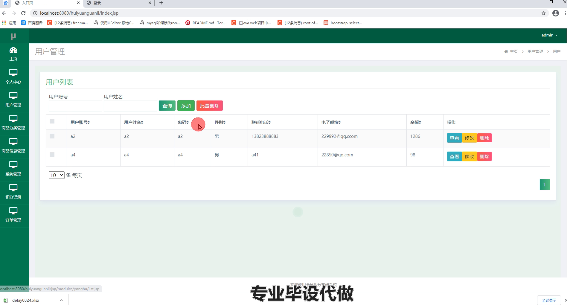The width and height of the screenshot is (567, 305).
Task: Check the checkbox for user a4
Action: (x=52, y=155)
